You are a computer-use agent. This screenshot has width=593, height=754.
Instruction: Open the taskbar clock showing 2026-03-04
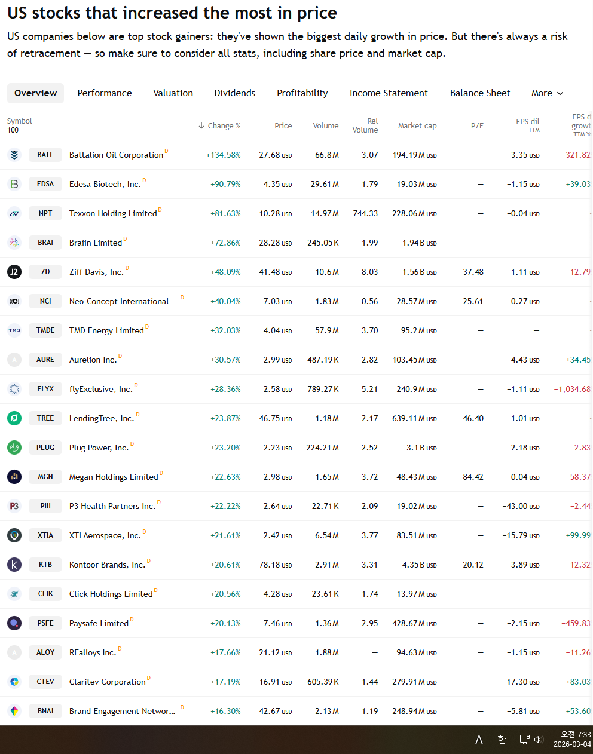coord(572,740)
